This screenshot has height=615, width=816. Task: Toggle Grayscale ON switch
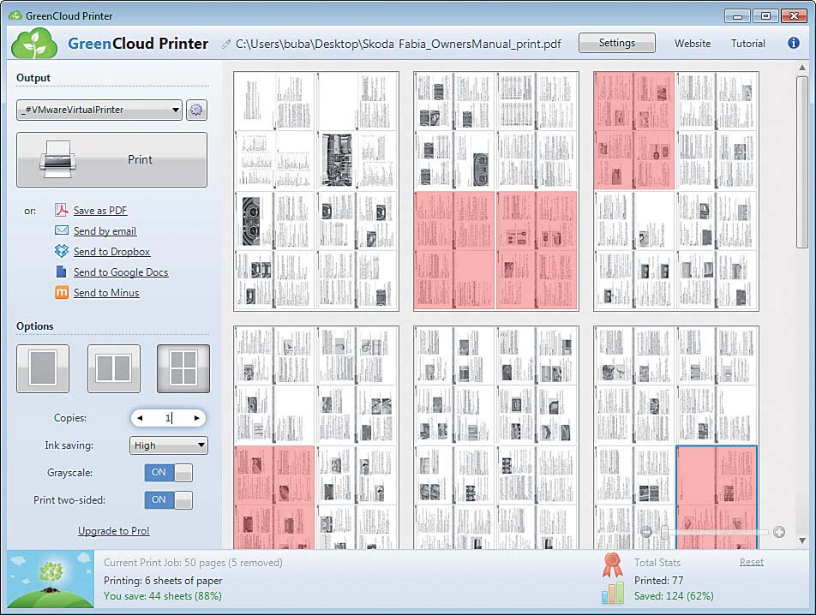click(168, 473)
